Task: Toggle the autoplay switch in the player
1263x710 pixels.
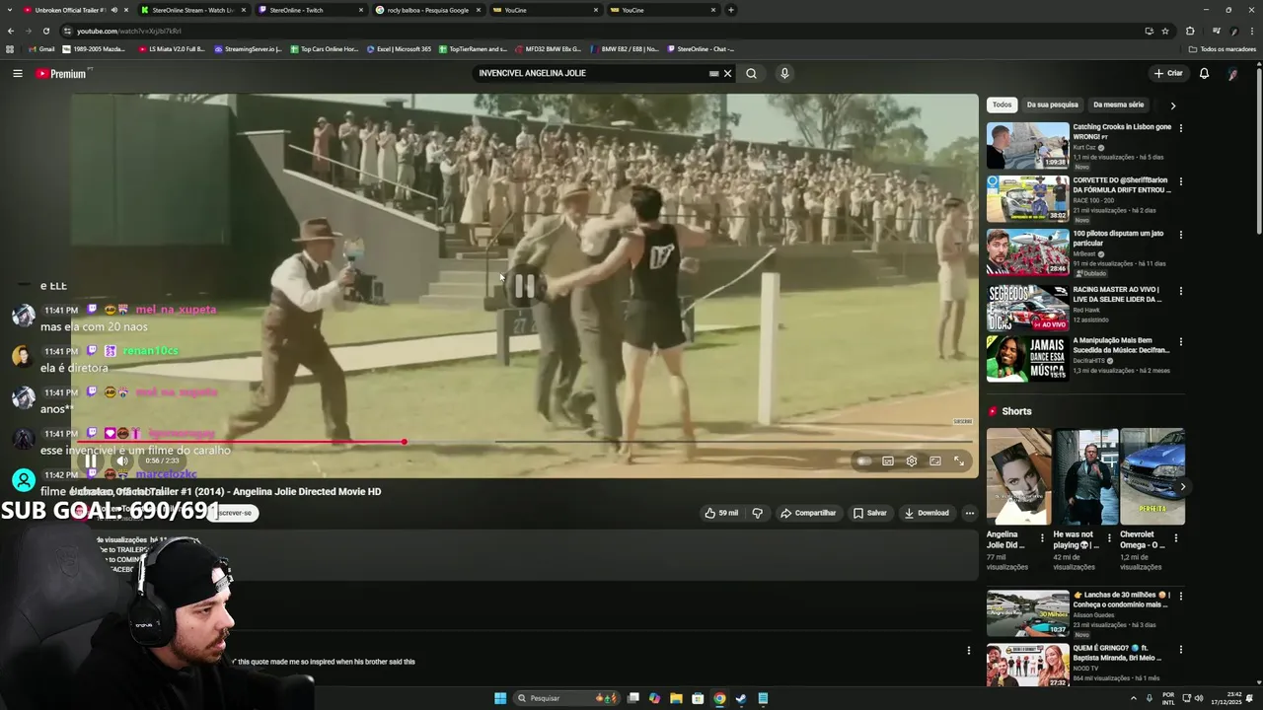Action: pyautogui.click(x=864, y=461)
